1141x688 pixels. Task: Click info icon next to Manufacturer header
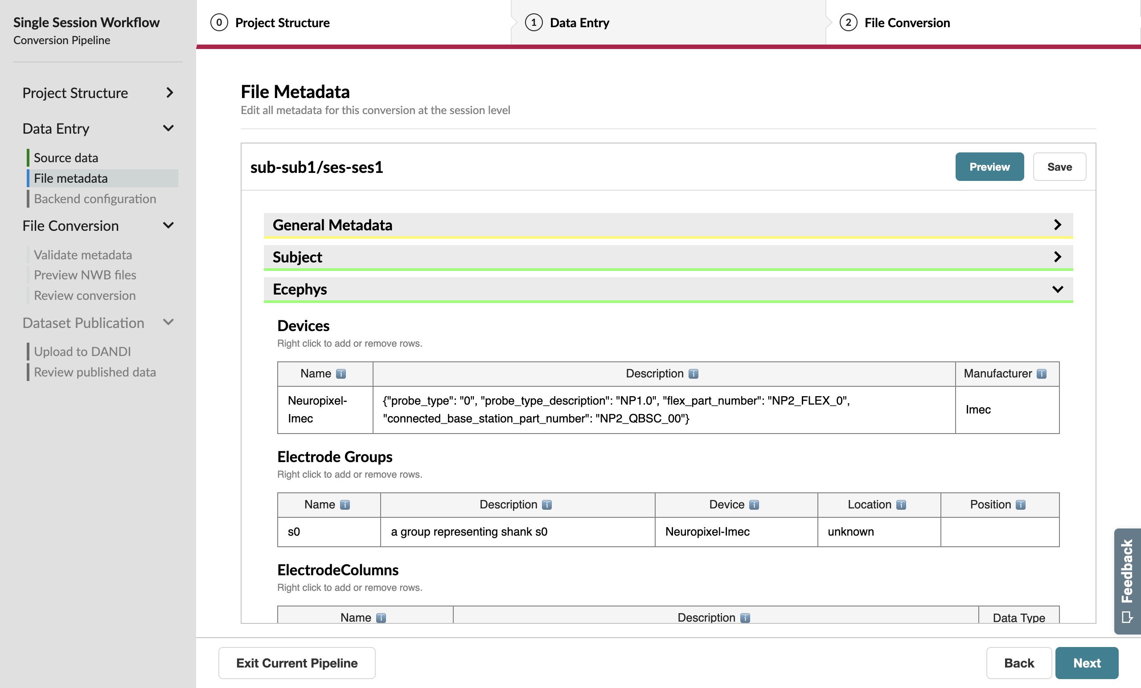(x=1042, y=373)
